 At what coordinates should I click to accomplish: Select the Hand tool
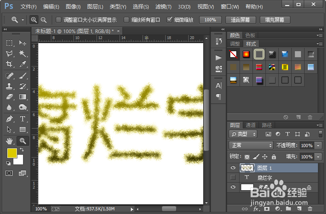(9, 141)
